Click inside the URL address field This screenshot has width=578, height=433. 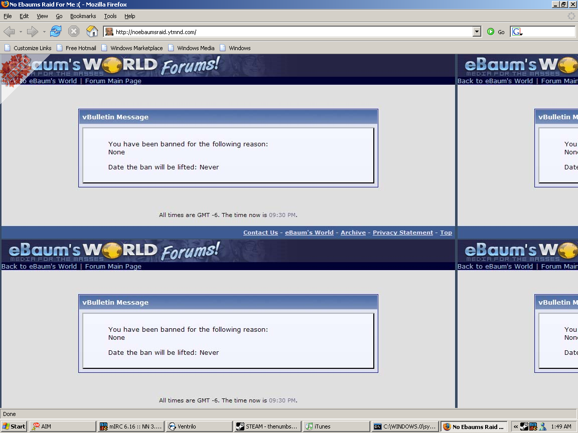click(291, 32)
